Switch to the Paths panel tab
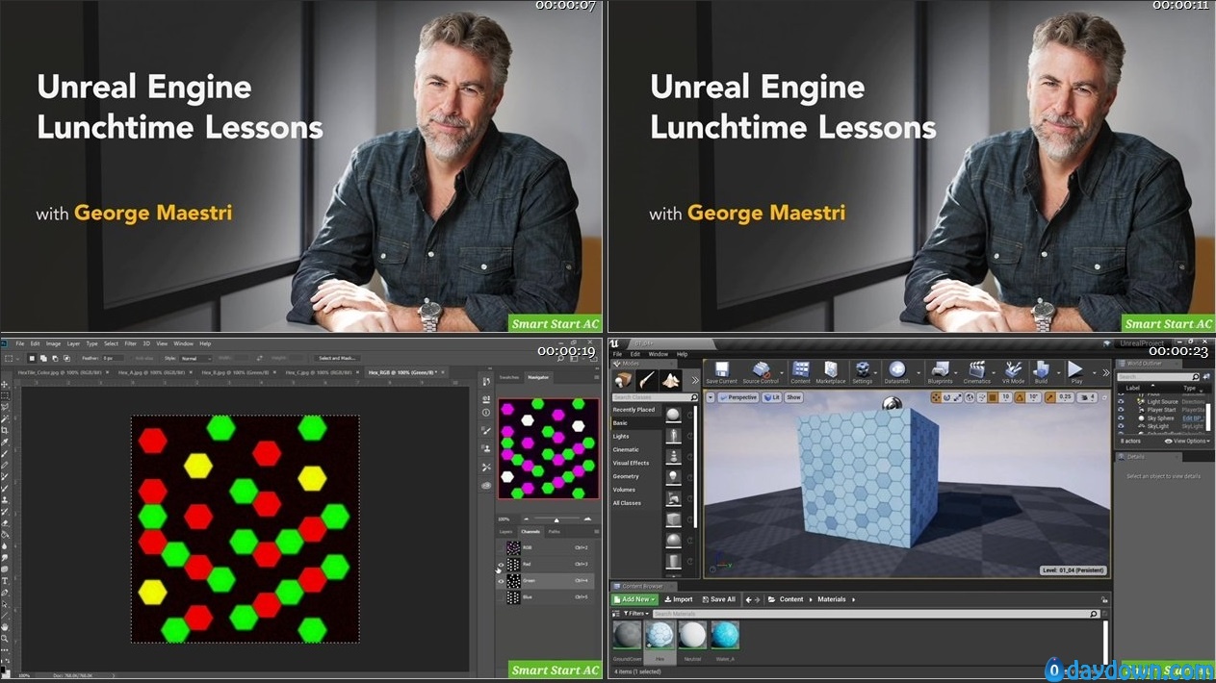 pyautogui.click(x=555, y=531)
